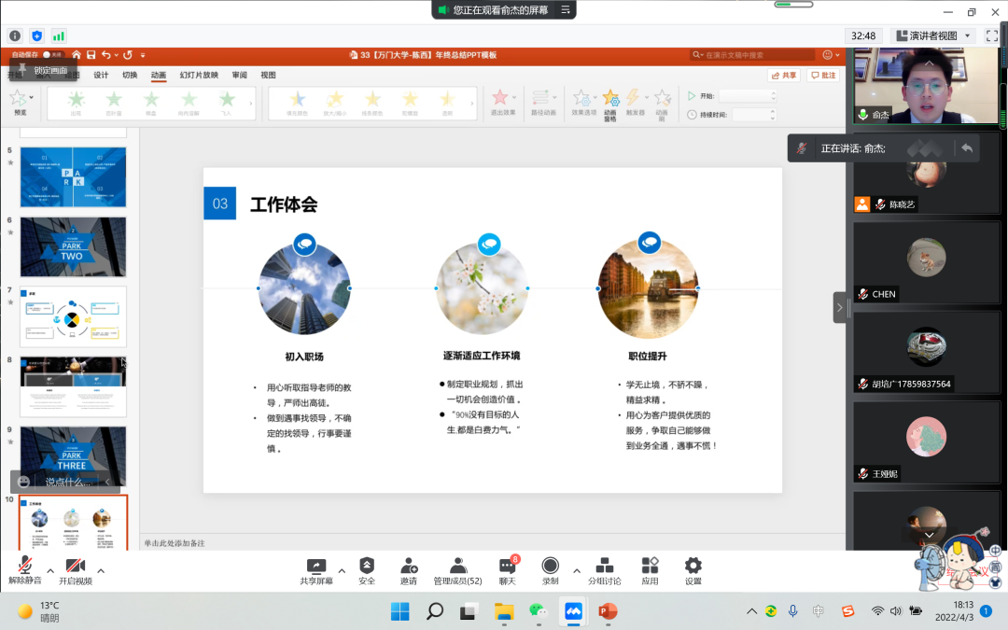Toggle 演讲者视图 speaker view

pyautogui.click(x=929, y=36)
